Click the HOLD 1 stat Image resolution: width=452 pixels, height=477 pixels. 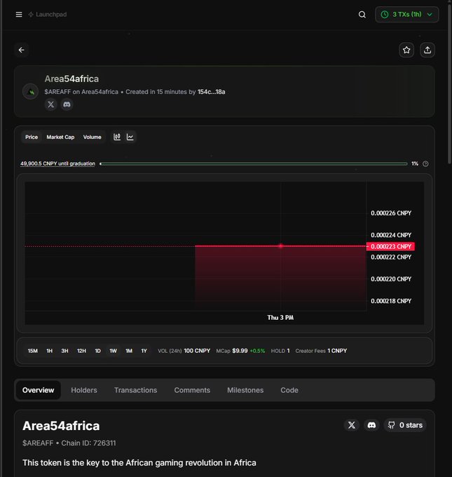point(280,351)
